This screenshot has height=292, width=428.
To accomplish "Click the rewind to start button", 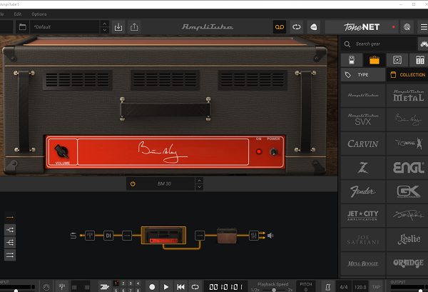I will point(180,287).
